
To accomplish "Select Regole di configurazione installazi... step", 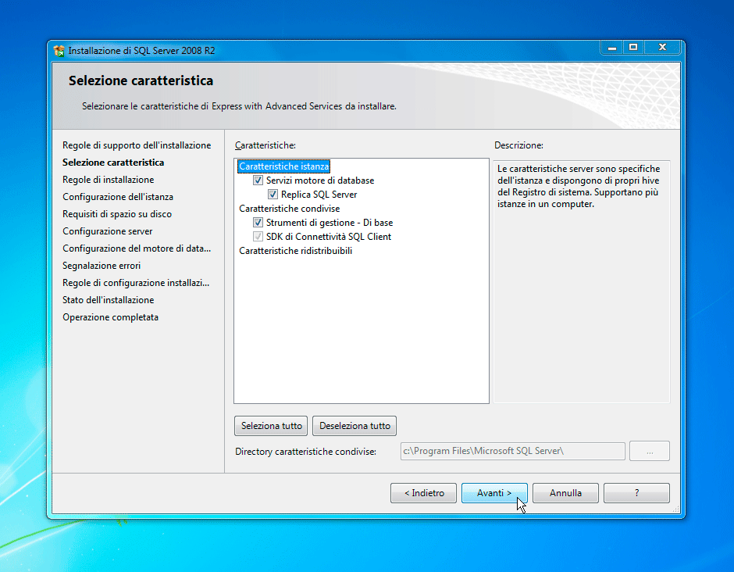I will 136,283.
